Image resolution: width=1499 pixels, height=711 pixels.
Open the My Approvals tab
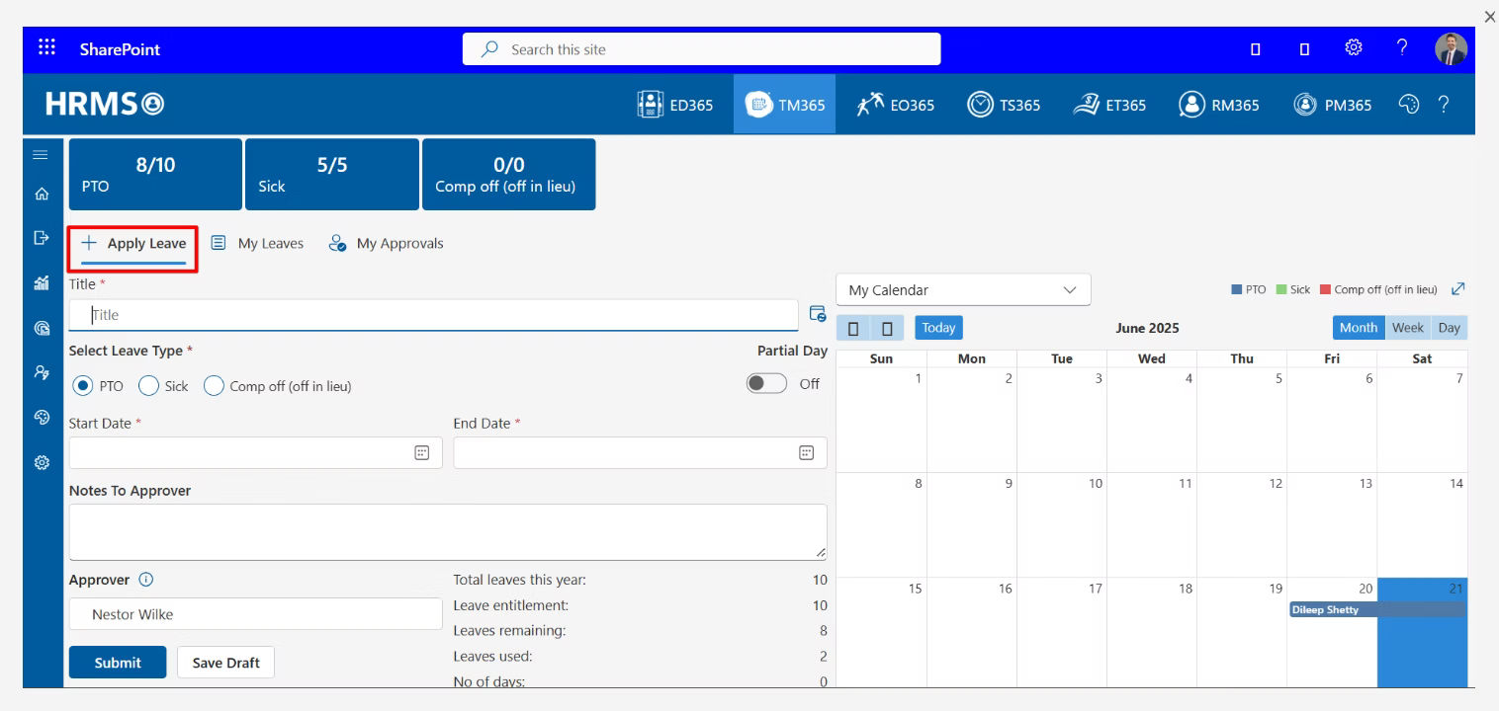[x=386, y=243]
